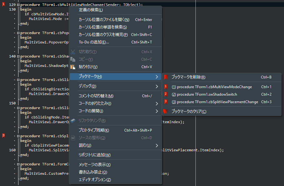Click the scissors icon beside 切り取り

pos(73,52)
